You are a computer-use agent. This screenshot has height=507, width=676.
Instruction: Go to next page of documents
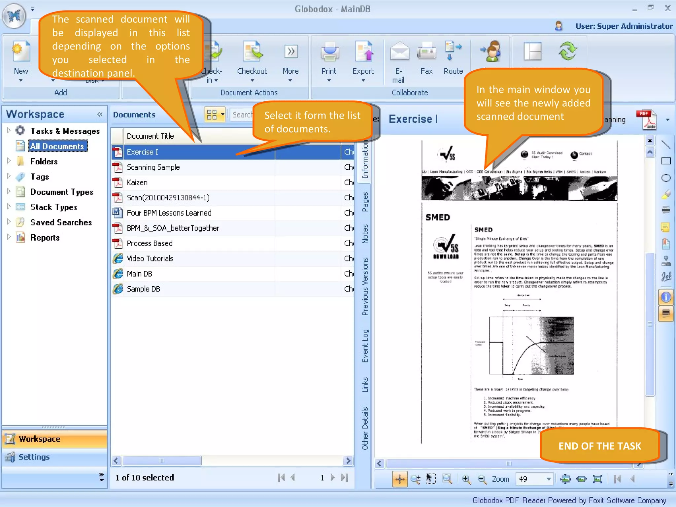point(332,478)
